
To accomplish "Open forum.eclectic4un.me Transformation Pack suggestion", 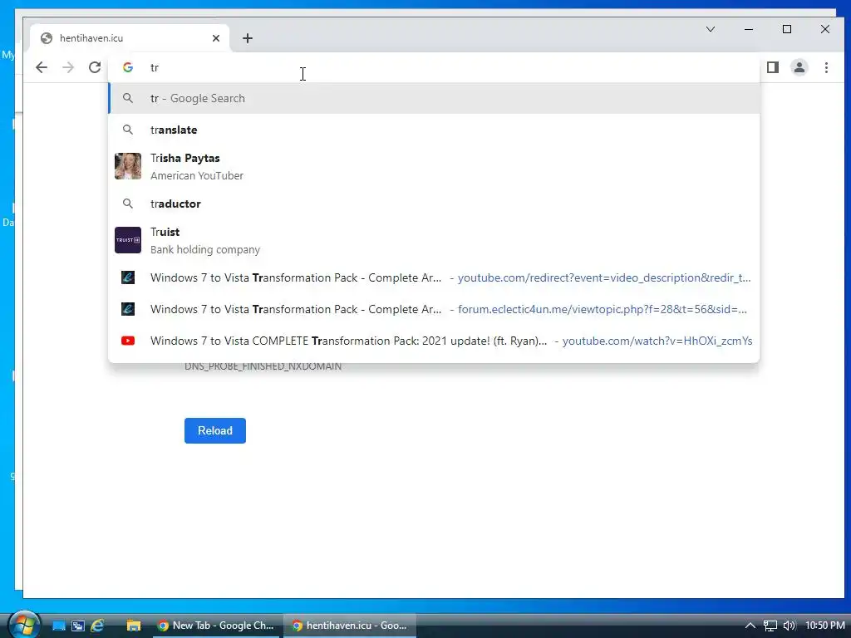I will (434, 309).
